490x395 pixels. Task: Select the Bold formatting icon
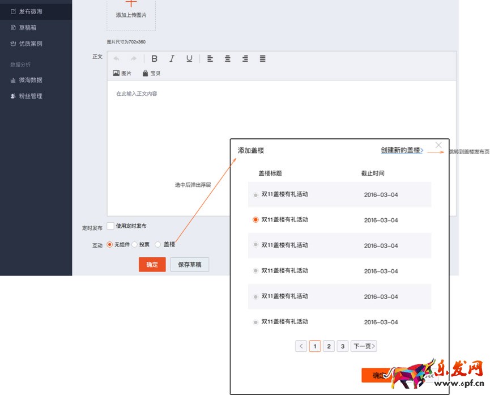[x=154, y=58]
